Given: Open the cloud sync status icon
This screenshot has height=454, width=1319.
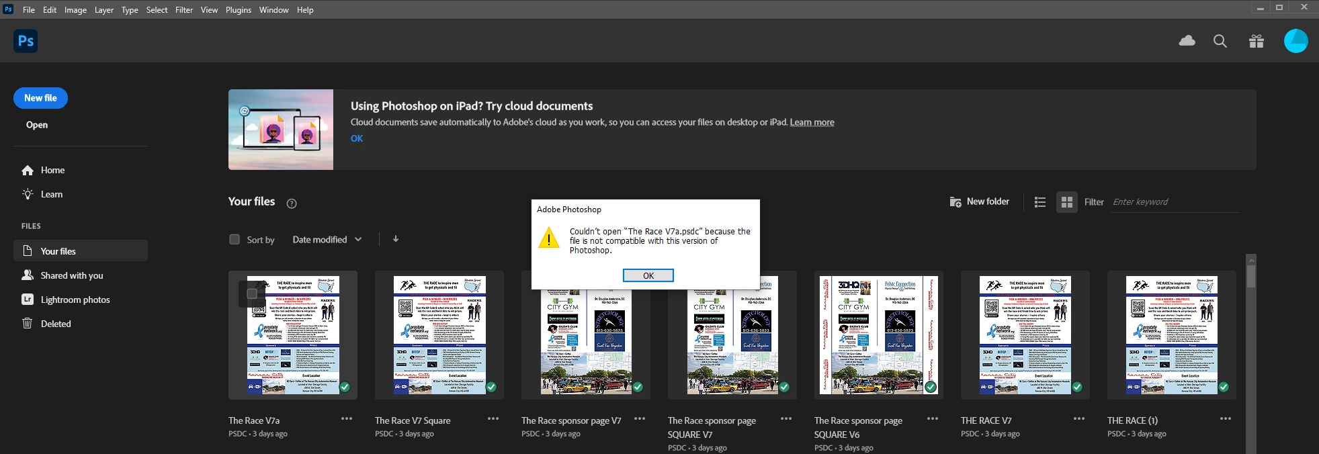Looking at the screenshot, I should click(x=1187, y=41).
